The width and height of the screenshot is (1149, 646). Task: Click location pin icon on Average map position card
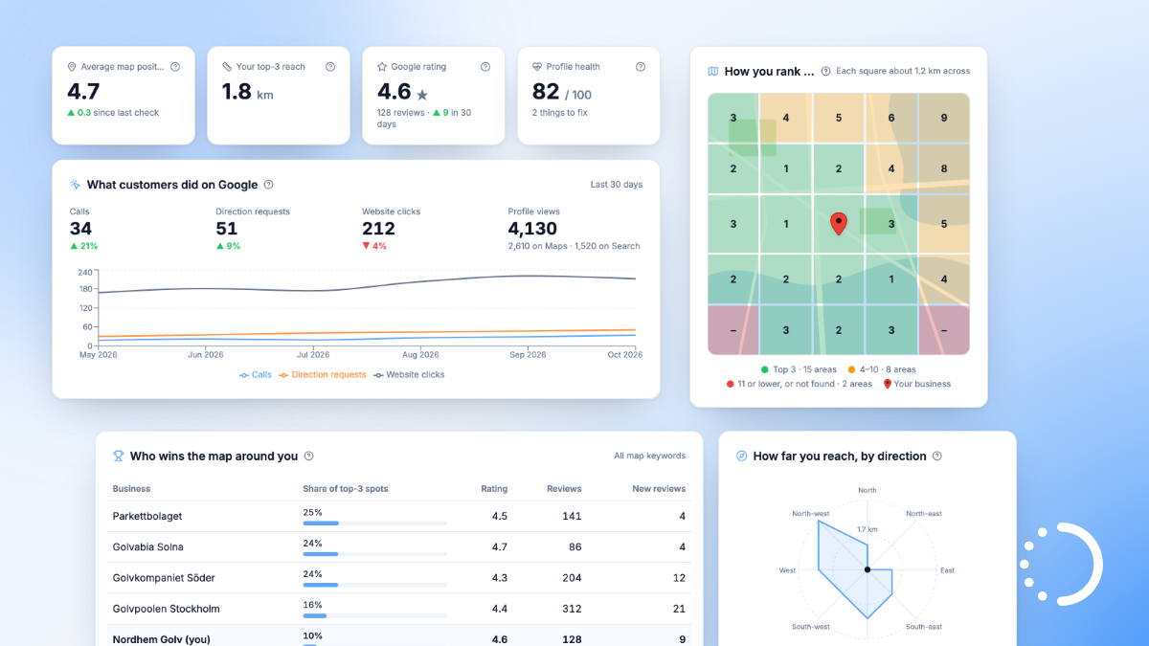[x=72, y=67]
